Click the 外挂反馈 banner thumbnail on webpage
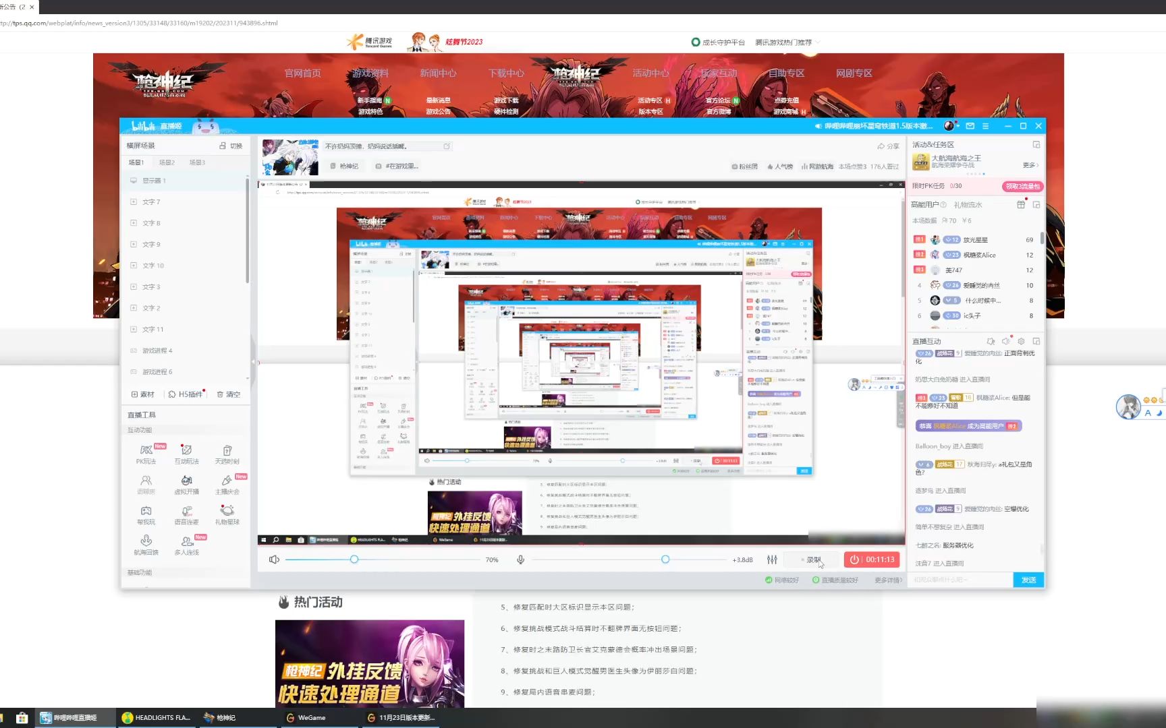 click(370, 663)
